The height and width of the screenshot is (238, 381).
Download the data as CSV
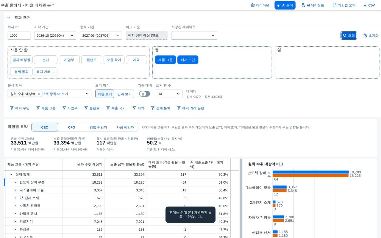369,5
